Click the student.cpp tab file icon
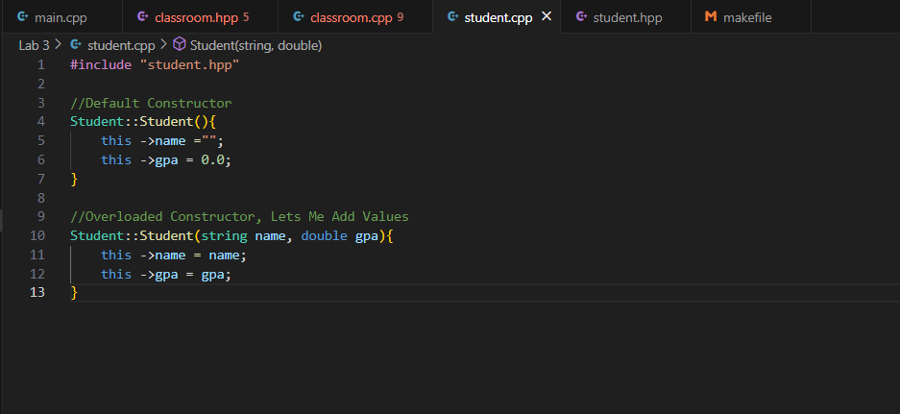 [x=452, y=16]
